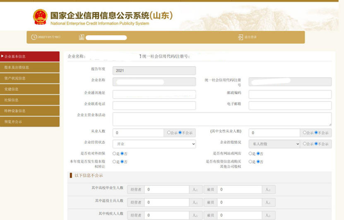Select 公示 for 从业人数
Image resolution: width=344 pixels, height=220 pixels.
pos(169,133)
